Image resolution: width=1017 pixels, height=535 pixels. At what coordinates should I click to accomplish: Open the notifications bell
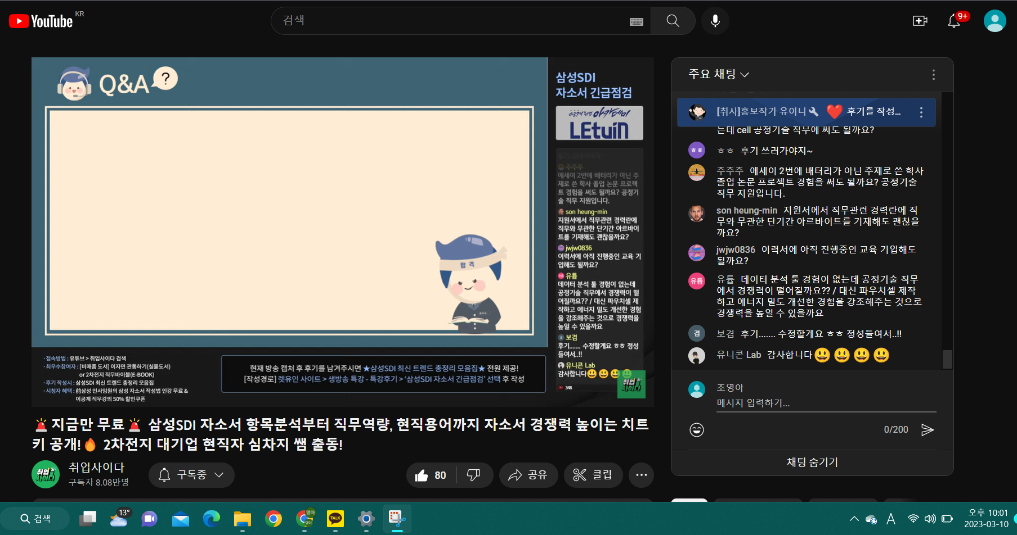pyautogui.click(x=954, y=21)
